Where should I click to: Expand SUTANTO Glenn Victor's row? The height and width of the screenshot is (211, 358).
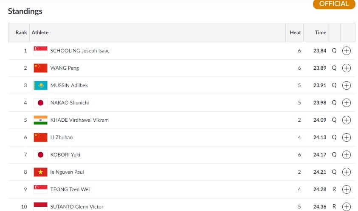pos(347,207)
